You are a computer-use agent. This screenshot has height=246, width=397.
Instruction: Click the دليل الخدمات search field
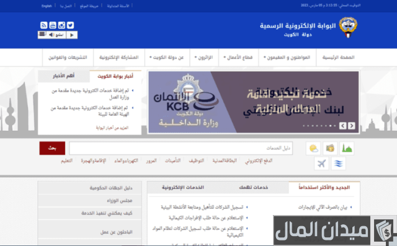tap(181, 148)
